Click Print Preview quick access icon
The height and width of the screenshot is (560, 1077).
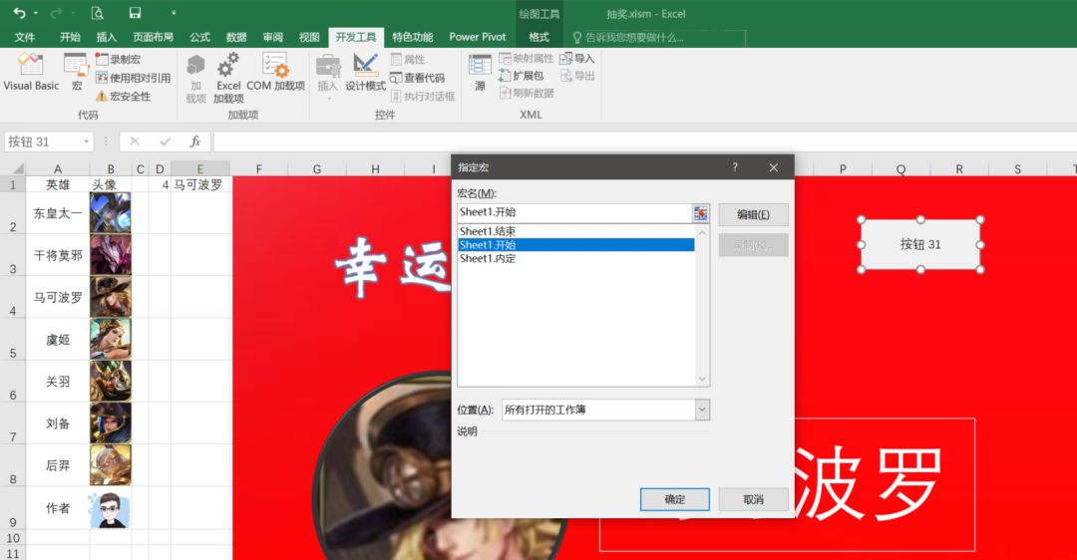coord(97,13)
